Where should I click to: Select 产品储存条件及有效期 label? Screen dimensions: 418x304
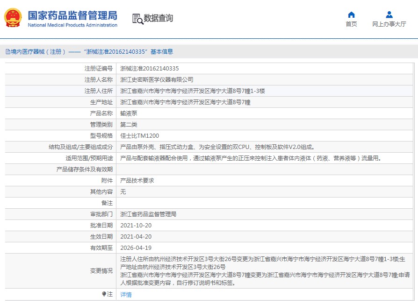click(85, 170)
